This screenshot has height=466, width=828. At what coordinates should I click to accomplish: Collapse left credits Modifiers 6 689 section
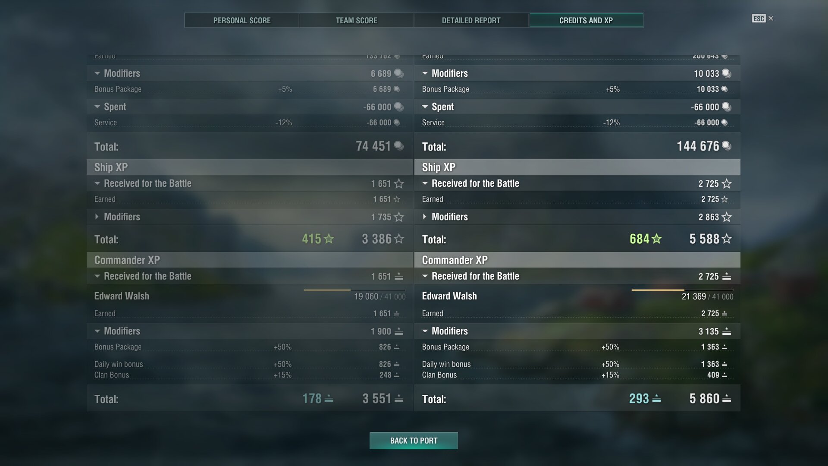[97, 73]
